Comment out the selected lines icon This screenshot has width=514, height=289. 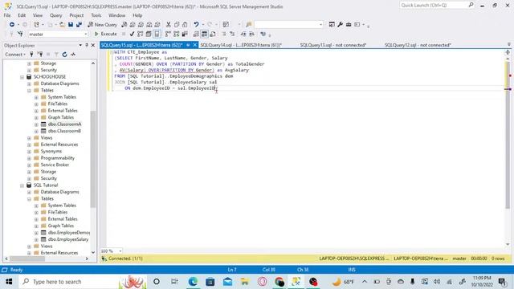224,34
